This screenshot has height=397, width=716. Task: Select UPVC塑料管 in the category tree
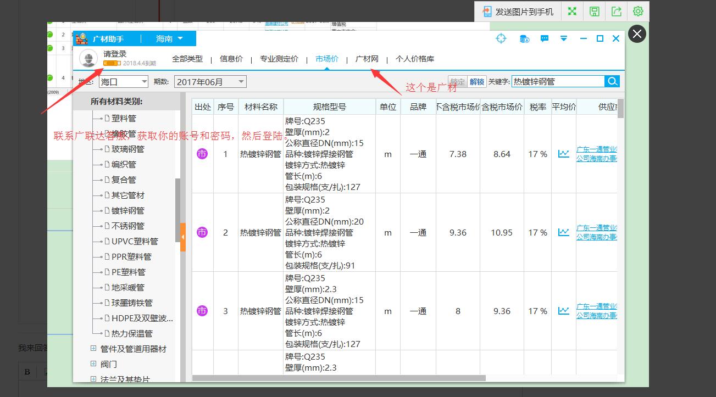click(x=135, y=241)
